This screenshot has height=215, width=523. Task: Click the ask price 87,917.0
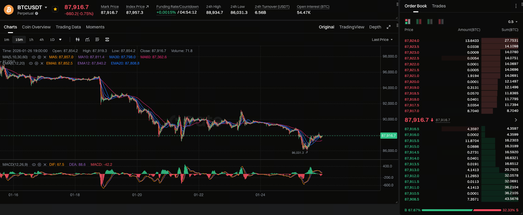412,111
